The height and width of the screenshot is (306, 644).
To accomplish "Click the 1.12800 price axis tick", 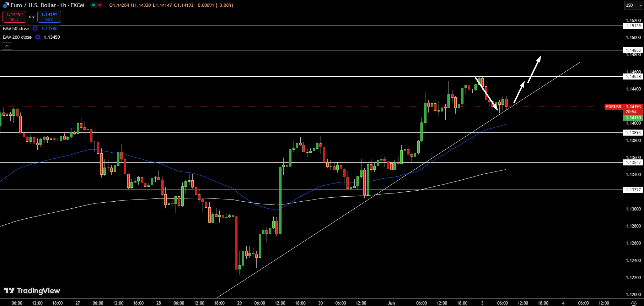I will tap(633, 226).
